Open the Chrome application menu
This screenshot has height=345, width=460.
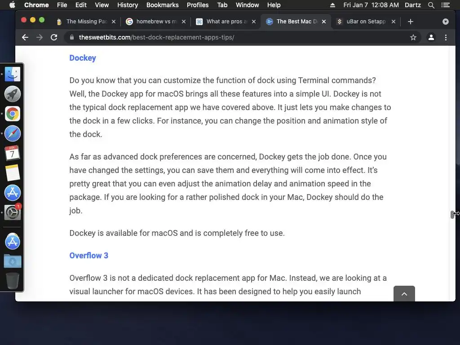(x=36, y=5)
